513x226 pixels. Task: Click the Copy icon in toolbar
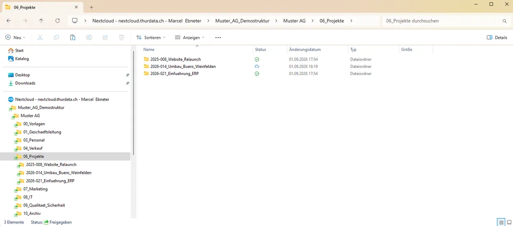[56, 38]
